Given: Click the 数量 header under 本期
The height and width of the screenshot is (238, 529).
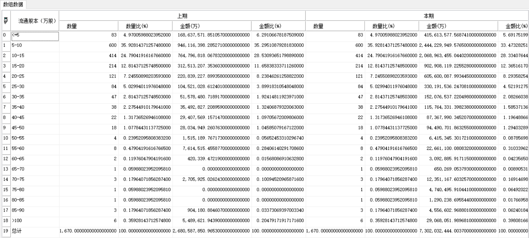Looking at the screenshot, I should point(318,26).
